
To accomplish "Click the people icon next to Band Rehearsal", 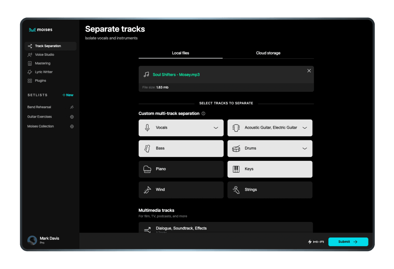I will (x=72, y=107).
